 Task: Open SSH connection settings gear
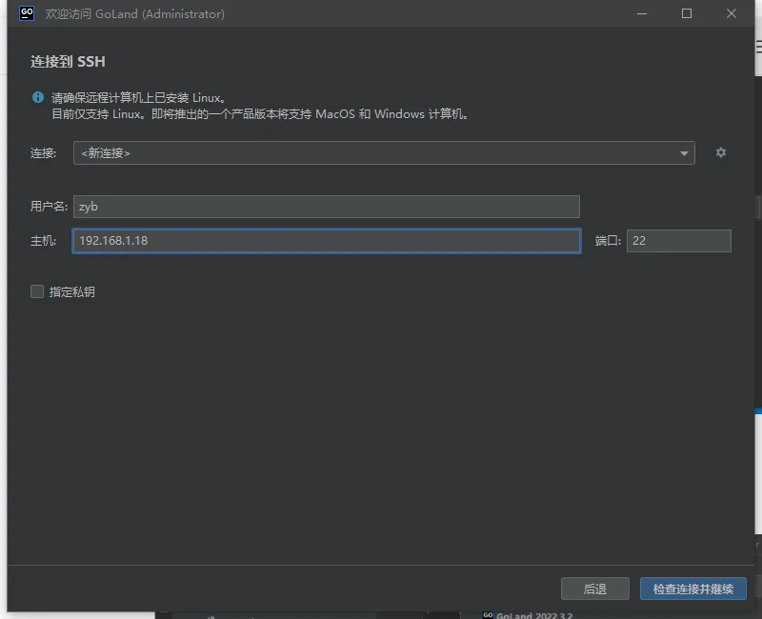[x=721, y=152]
